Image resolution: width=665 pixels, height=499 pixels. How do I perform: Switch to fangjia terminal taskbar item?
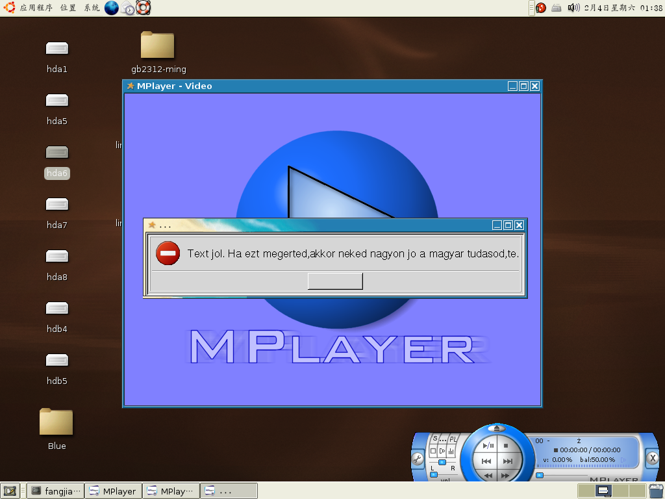(x=56, y=491)
